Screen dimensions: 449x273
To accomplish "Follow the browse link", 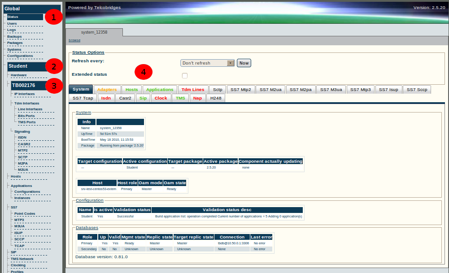I will 74,40.
